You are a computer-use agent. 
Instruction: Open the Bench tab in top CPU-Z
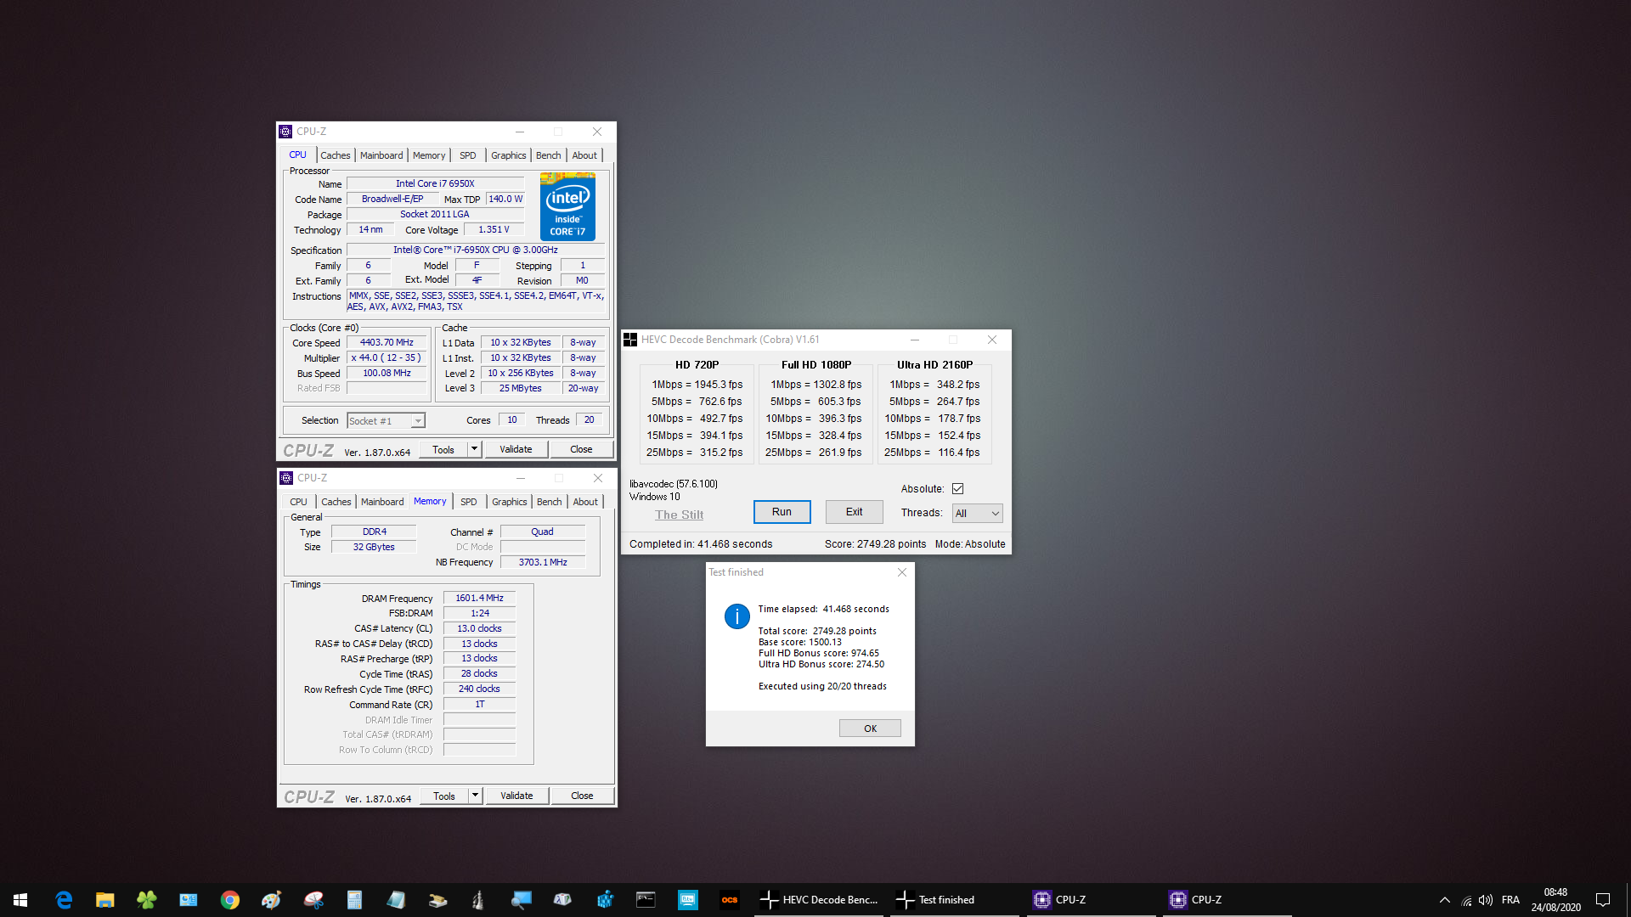[x=548, y=155]
